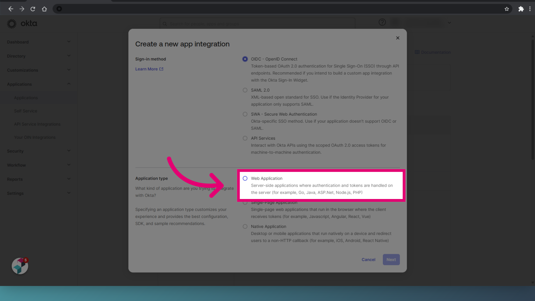Select Single-Page Application radio

tap(245, 203)
